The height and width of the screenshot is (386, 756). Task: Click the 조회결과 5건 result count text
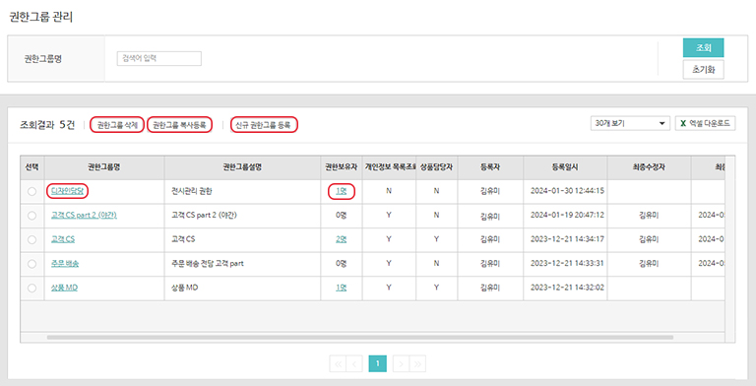[x=47, y=125]
